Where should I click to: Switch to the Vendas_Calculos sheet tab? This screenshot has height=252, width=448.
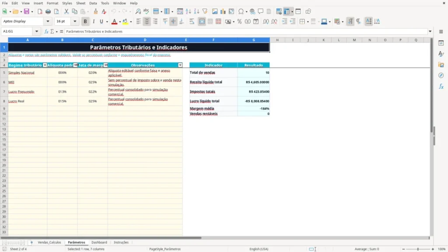coord(49,242)
